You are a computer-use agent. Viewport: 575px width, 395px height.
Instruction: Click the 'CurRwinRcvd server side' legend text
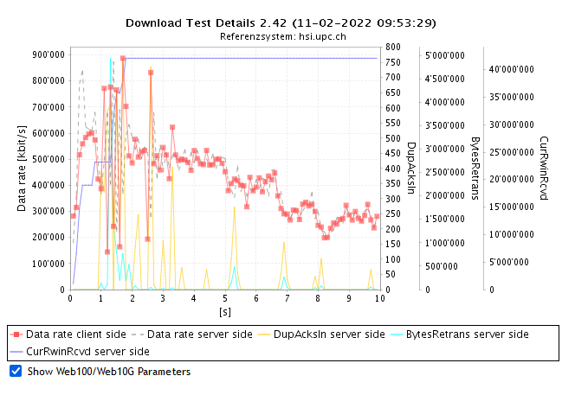[x=87, y=351]
